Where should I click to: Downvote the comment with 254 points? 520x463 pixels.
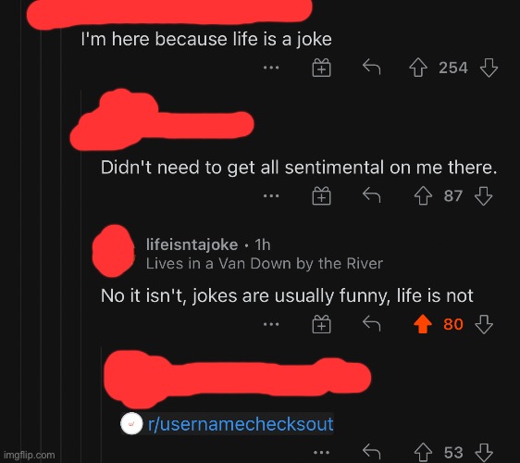point(489,68)
